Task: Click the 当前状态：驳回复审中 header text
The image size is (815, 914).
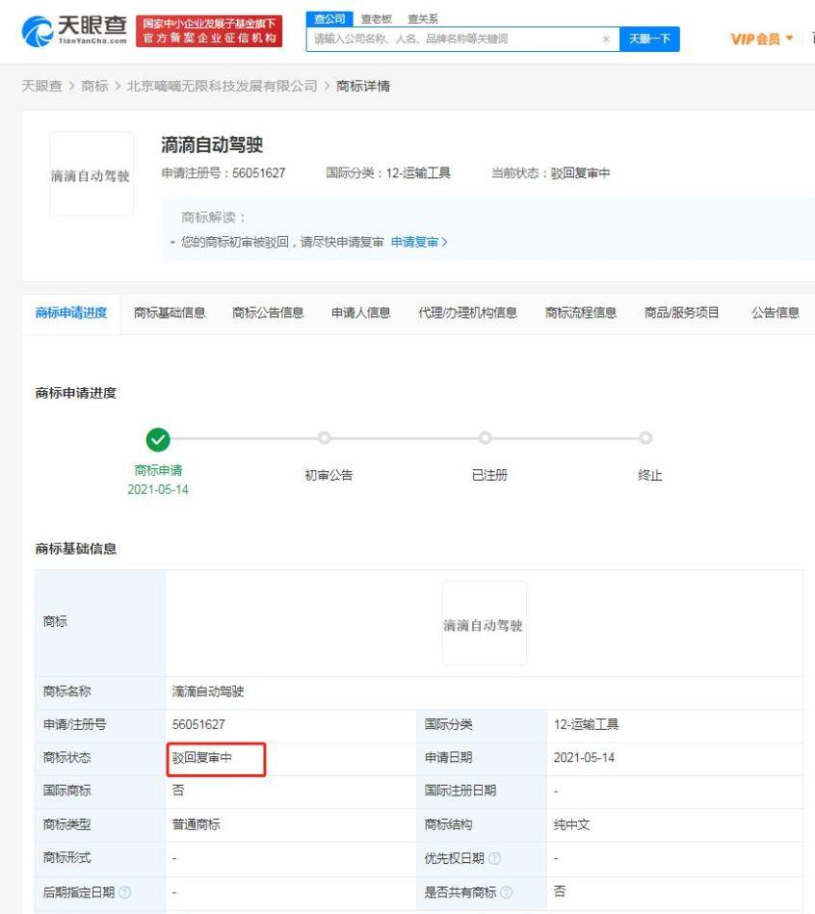Action: pos(551,173)
